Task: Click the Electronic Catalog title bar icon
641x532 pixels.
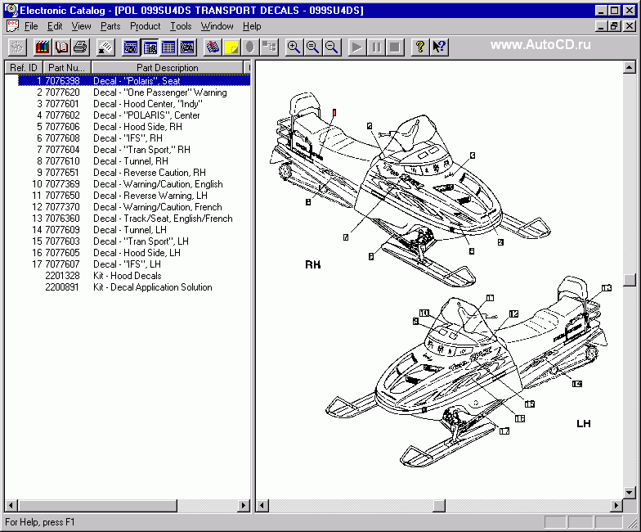Action: pos(11,10)
